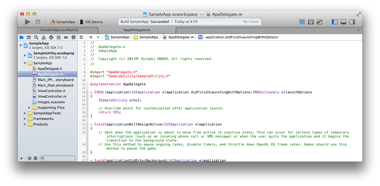Select ViewController.m in the project navigator
Screen dimensions: 380x186
[52, 96]
